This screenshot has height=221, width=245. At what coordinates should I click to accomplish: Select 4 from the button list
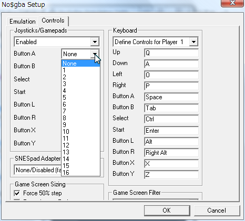click(80, 91)
